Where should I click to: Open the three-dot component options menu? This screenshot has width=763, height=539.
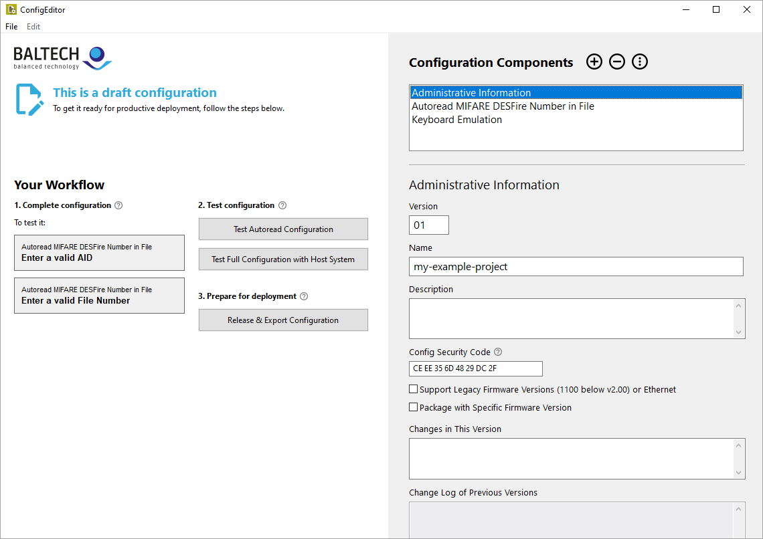(640, 62)
